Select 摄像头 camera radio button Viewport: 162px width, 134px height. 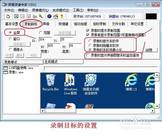tap(10, 50)
